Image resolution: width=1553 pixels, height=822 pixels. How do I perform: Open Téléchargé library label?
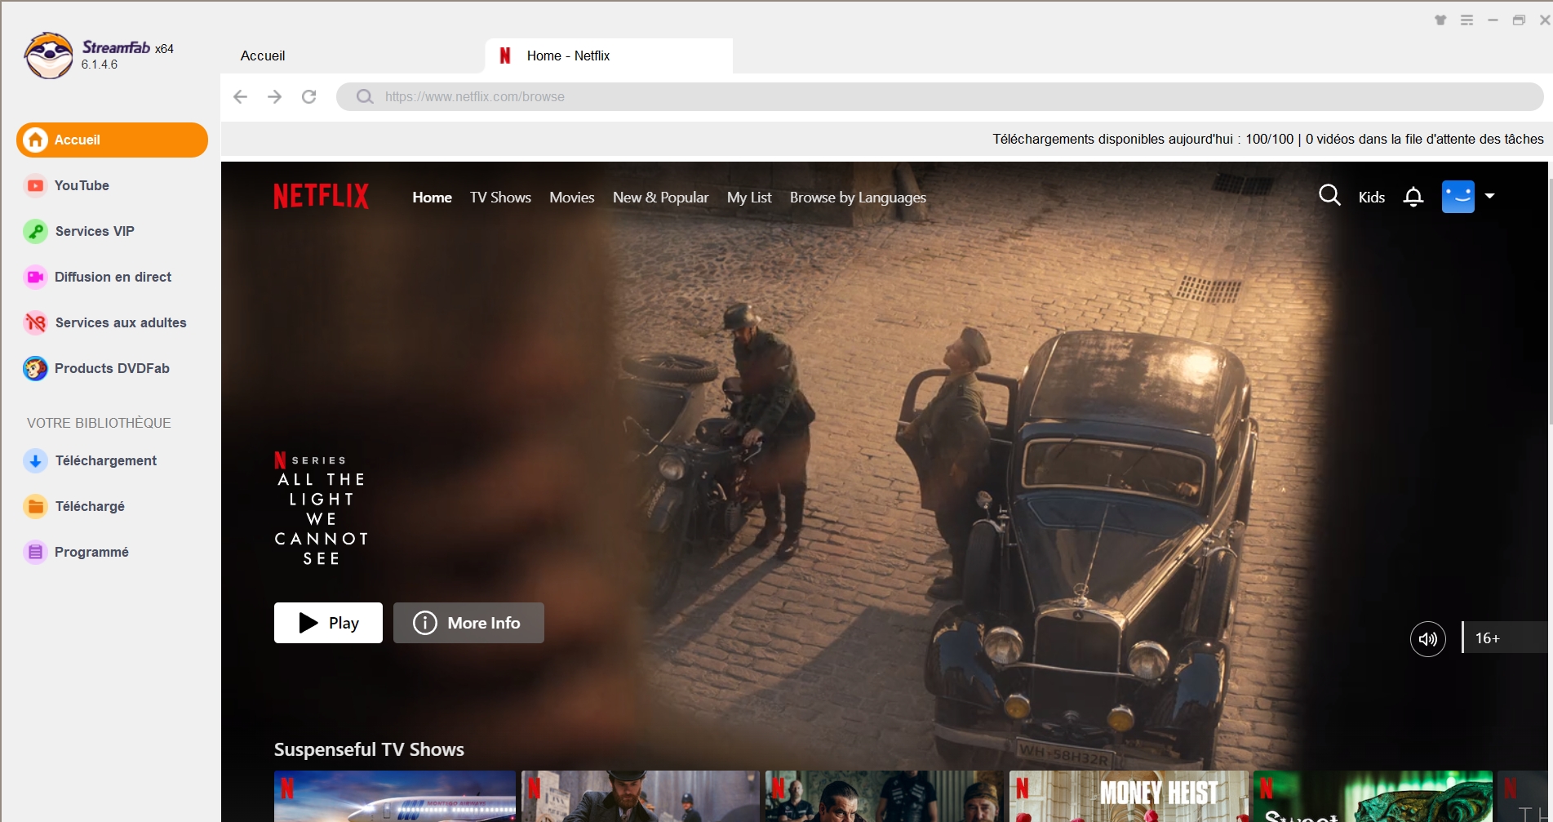(90, 506)
